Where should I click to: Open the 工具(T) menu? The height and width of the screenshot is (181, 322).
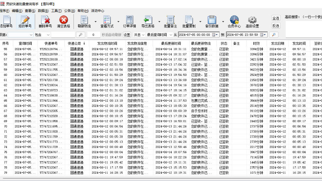(x=56, y=11)
